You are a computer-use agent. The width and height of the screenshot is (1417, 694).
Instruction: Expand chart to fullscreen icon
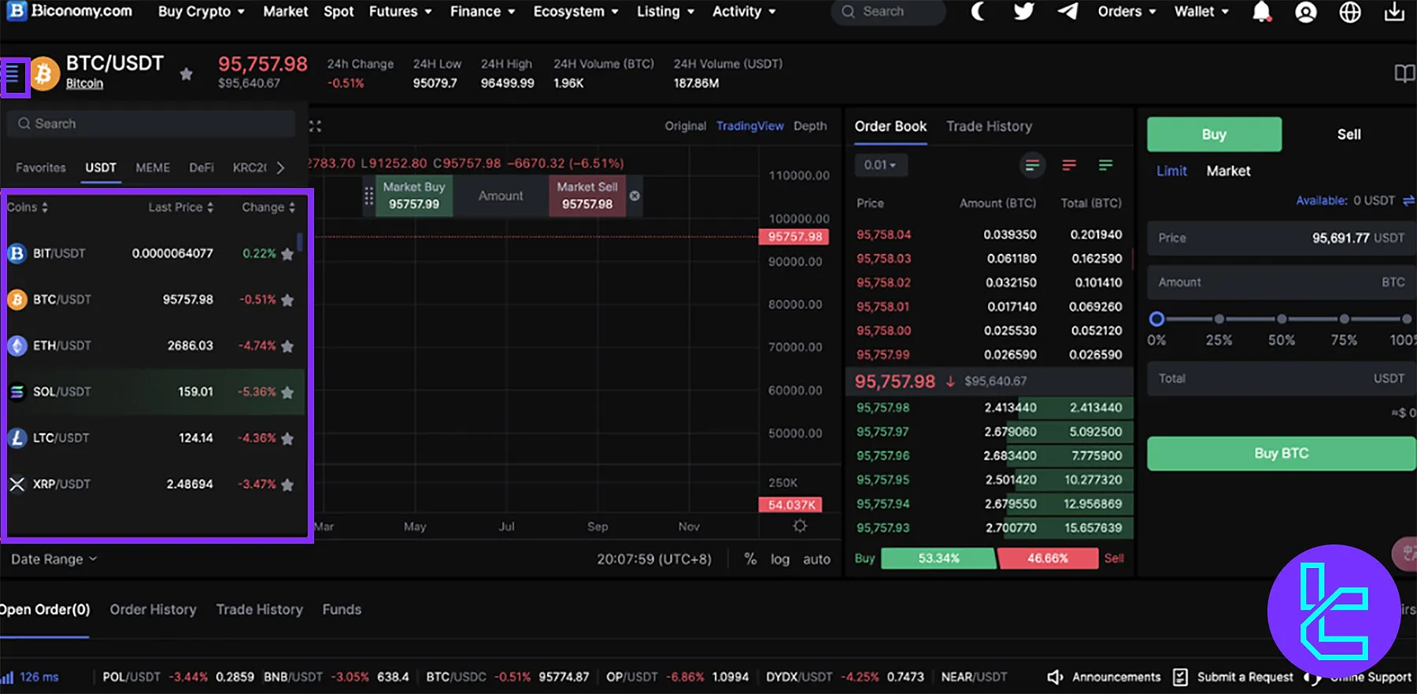tap(315, 126)
